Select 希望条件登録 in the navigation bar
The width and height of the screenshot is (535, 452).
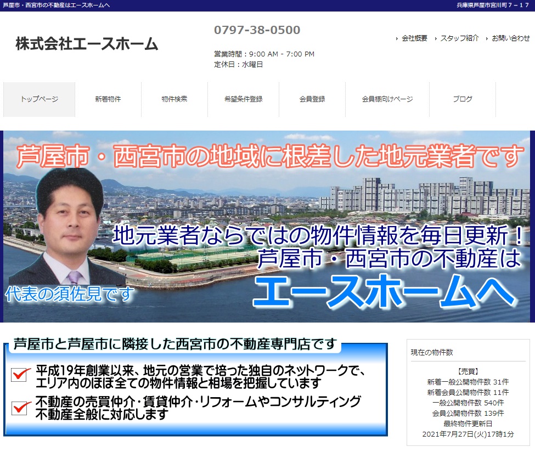tap(243, 99)
